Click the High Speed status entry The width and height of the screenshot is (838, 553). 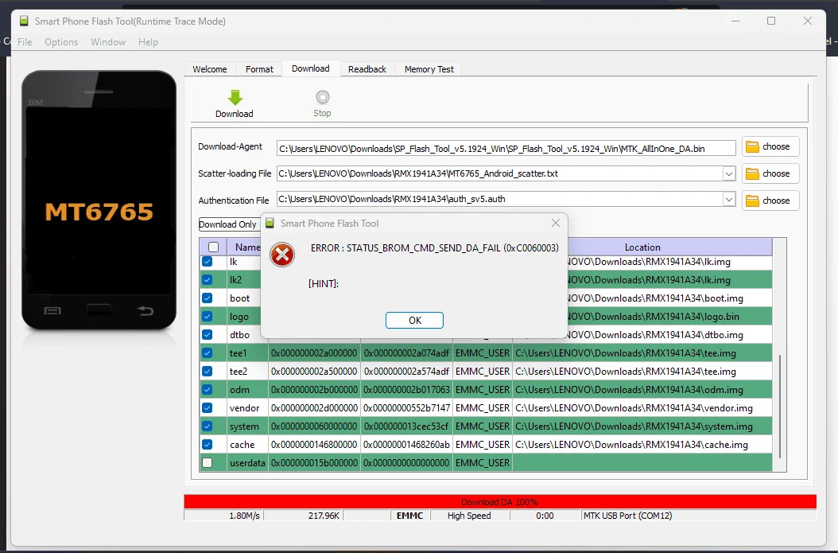[469, 516]
